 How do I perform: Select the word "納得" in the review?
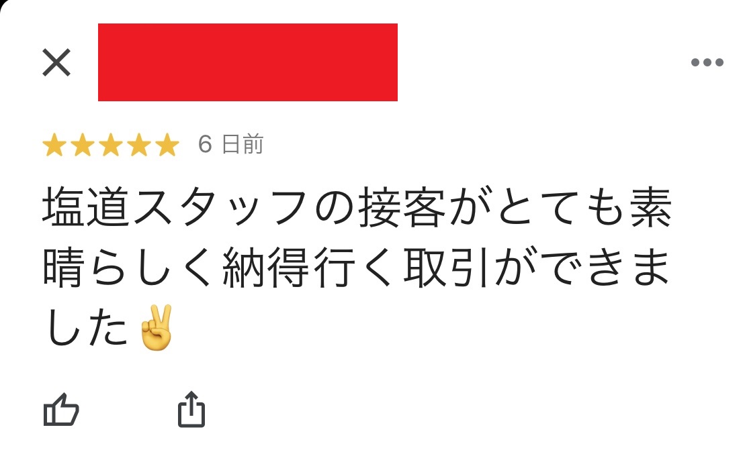point(266,268)
